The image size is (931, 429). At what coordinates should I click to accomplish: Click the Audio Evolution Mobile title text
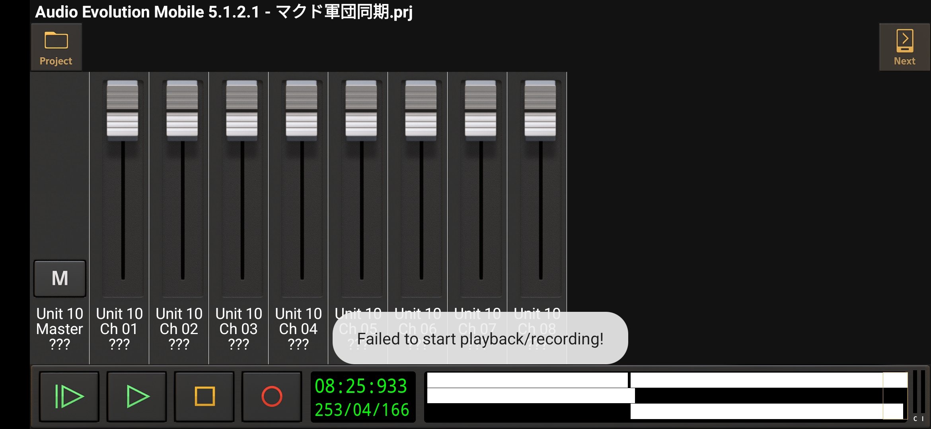224,12
